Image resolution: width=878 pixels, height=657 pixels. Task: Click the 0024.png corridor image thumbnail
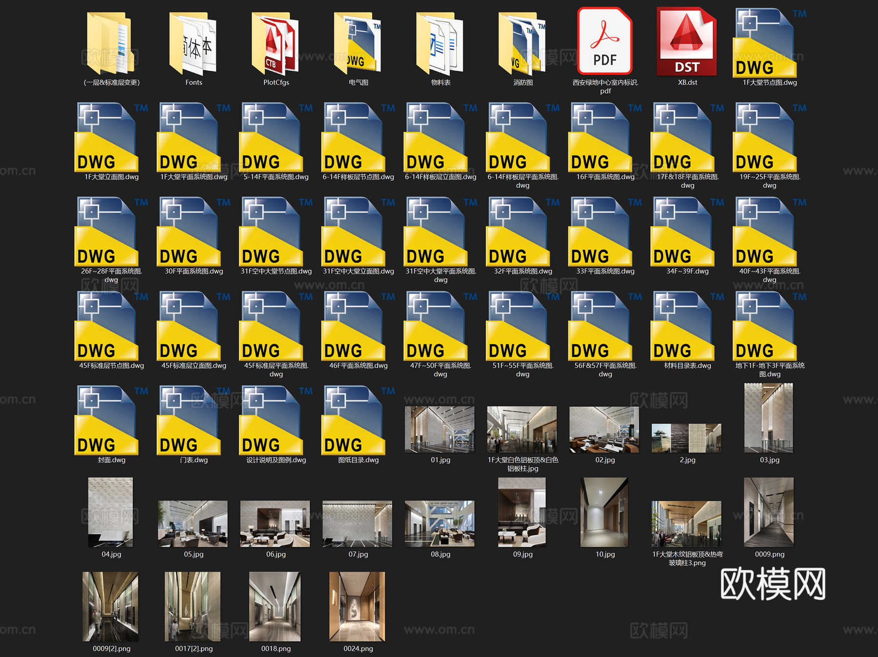(x=358, y=606)
